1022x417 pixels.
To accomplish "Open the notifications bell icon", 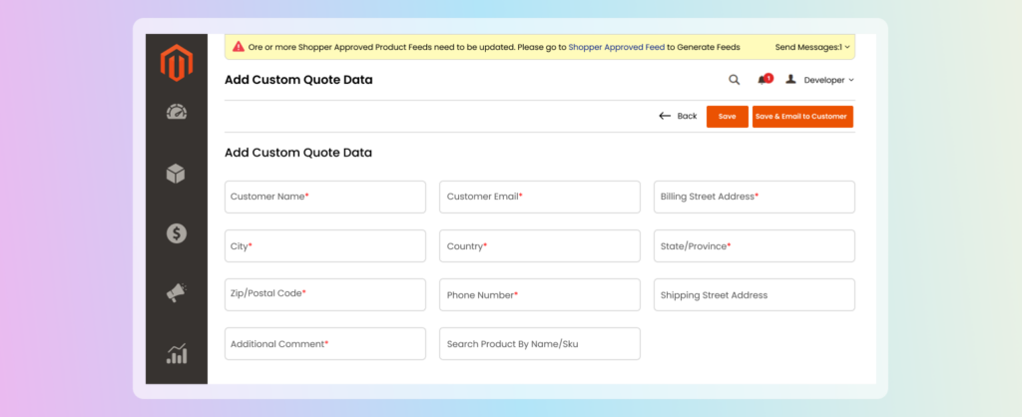I will pyautogui.click(x=764, y=80).
